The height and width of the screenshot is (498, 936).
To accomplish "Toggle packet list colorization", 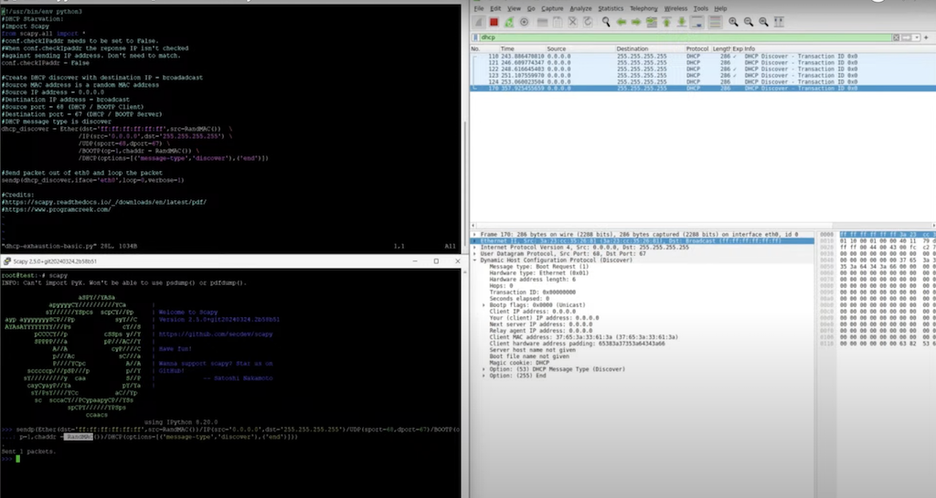I will click(x=715, y=21).
